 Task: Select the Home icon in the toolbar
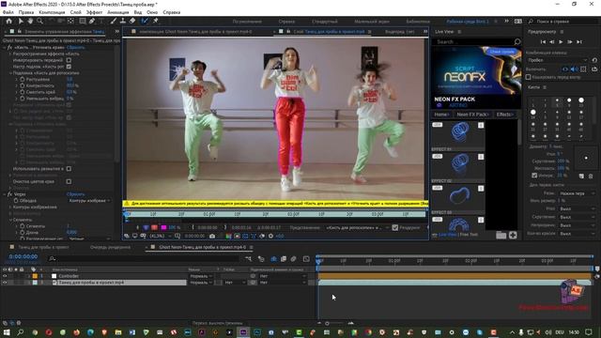(x=8, y=21)
